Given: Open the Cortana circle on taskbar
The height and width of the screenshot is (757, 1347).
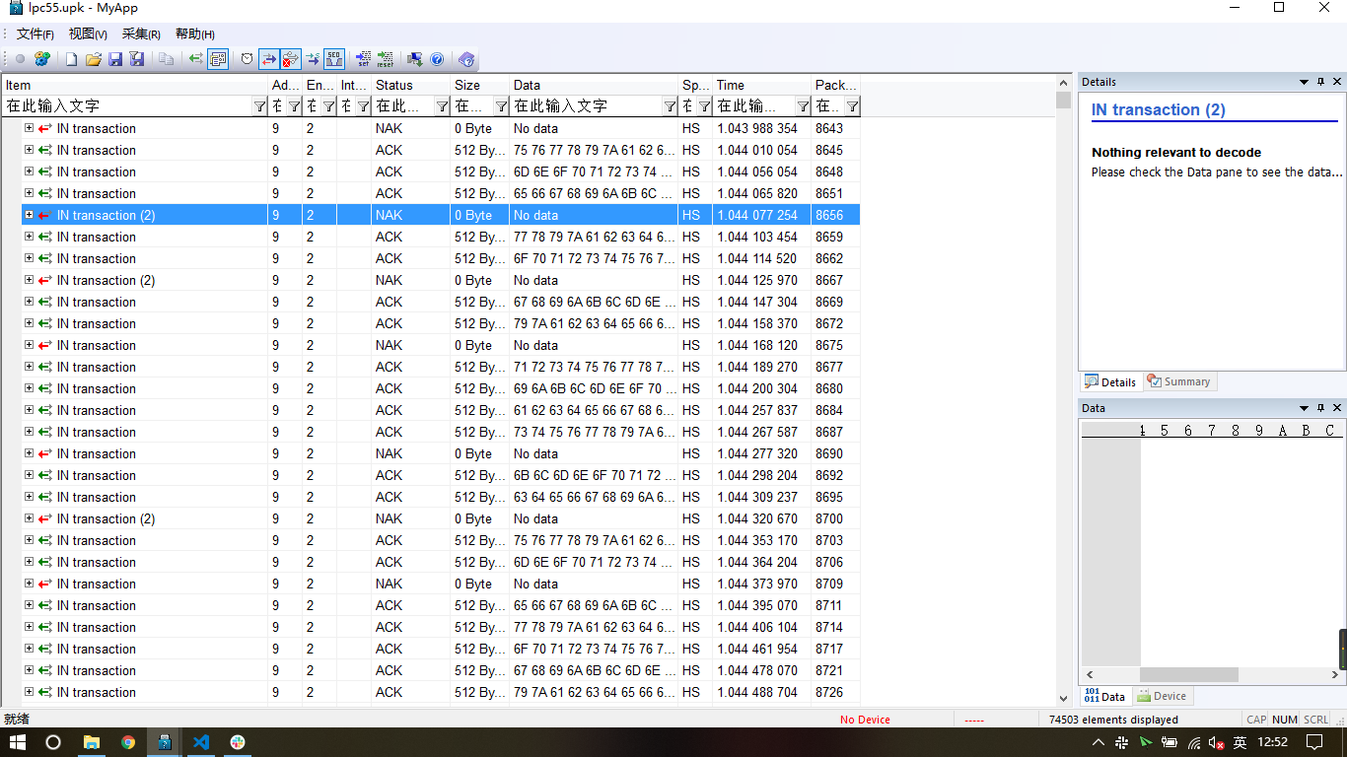Looking at the screenshot, I should coord(54,742).
